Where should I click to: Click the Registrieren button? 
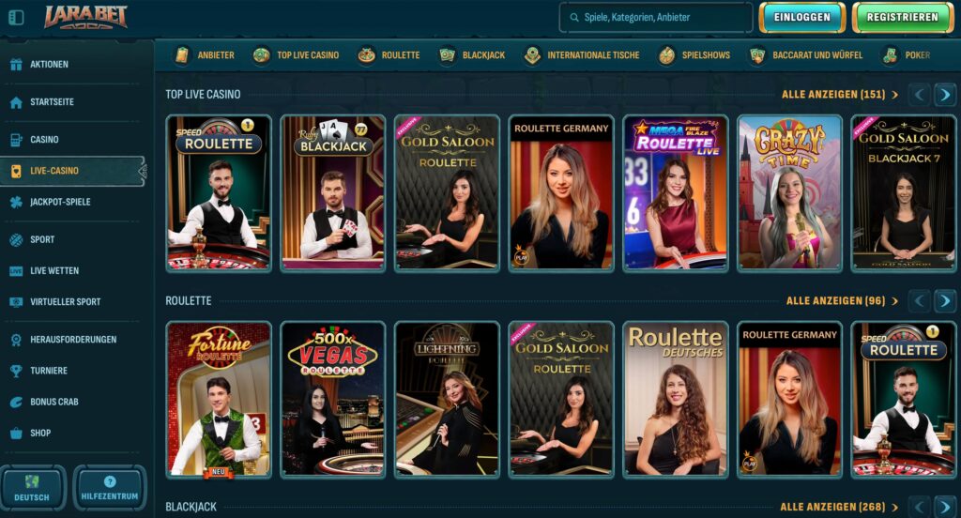click(902, 17)
